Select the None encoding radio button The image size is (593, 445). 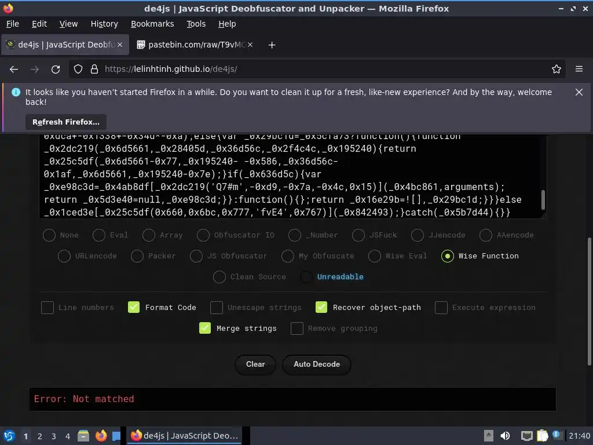click(x=49, y=235)
